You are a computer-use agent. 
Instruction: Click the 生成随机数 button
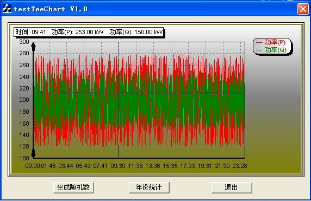tap(73, 187)
